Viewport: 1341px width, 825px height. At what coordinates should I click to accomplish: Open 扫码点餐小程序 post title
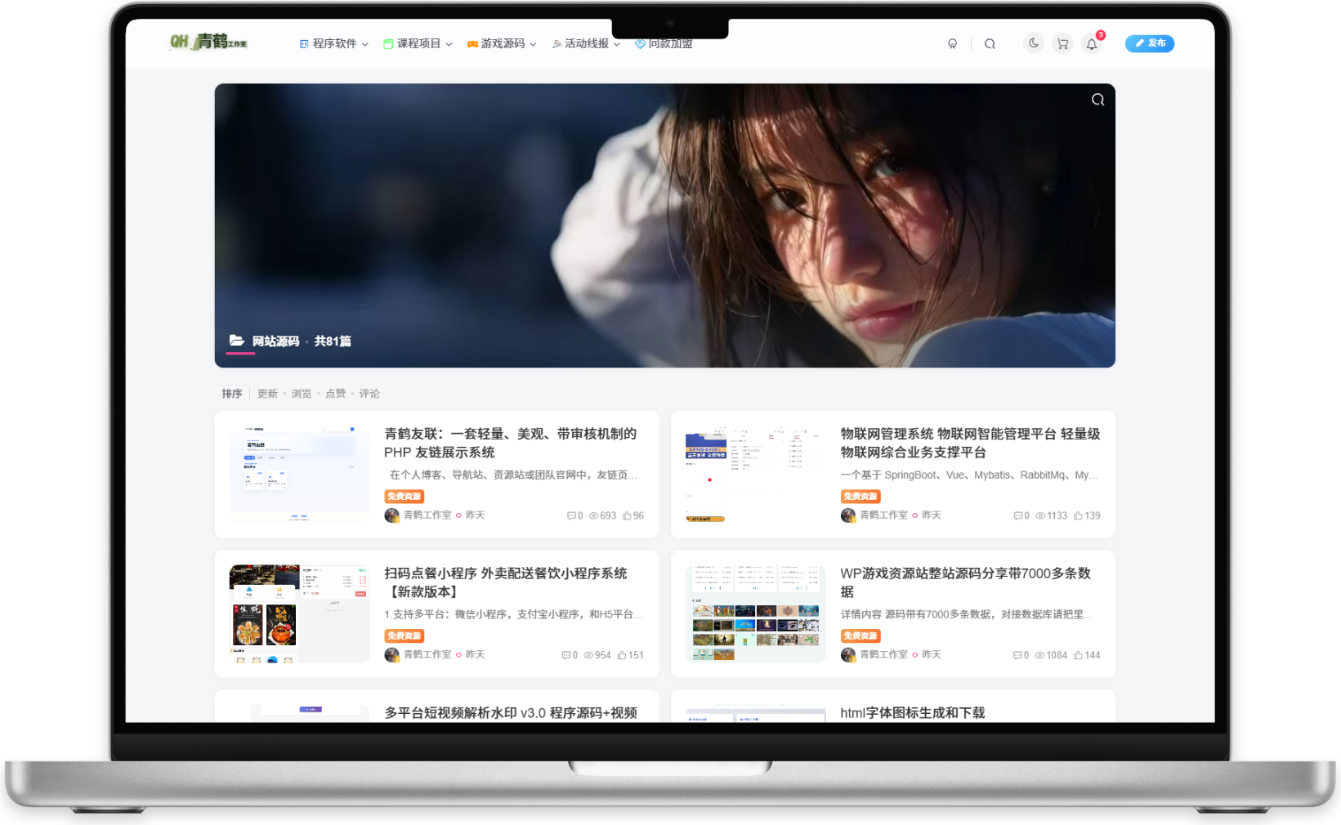tap(506, 582)
